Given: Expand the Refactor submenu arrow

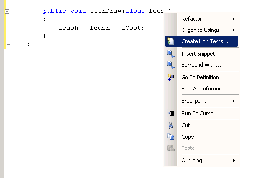Looking at the screenshot, I should click(x=234, y=19).
